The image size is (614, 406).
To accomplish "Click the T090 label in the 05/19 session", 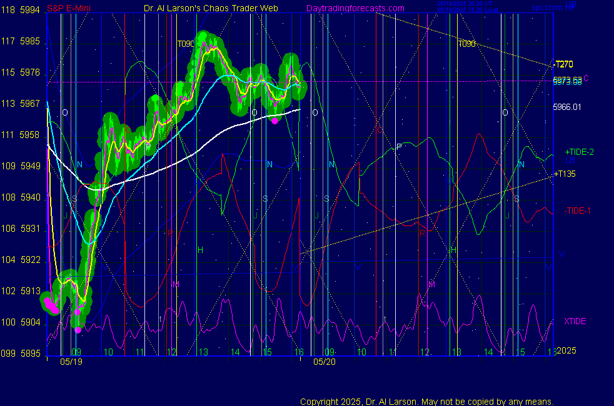I will (x=186, y=44).
